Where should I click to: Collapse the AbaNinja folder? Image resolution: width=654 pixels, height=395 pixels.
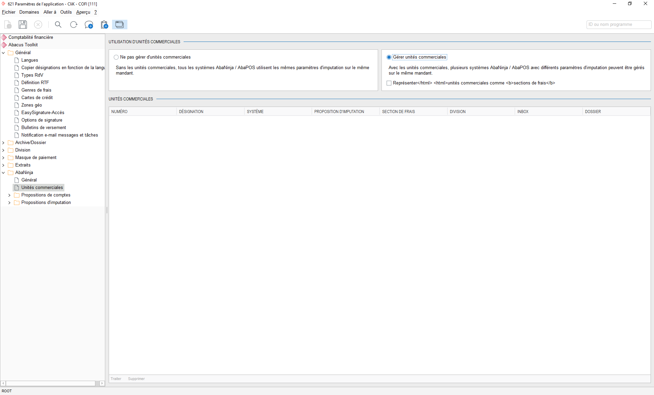3,173
